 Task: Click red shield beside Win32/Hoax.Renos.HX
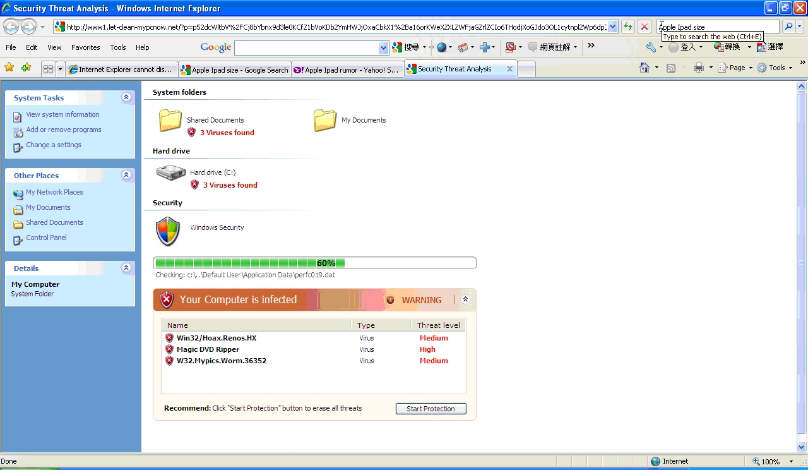169,338
